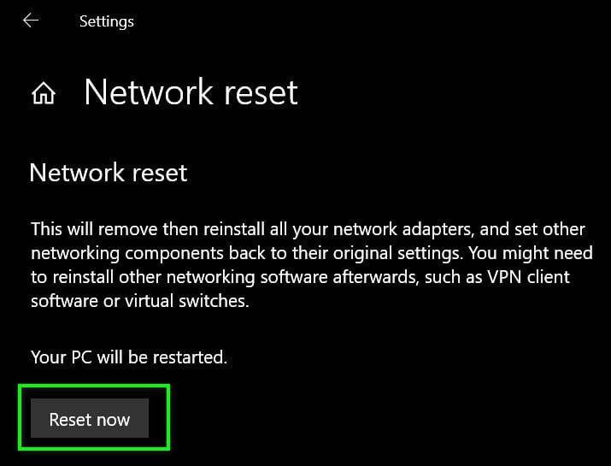Click the line 'software or virtual switches.'
This screenshot has height=466, width=611.
[140, 301]
